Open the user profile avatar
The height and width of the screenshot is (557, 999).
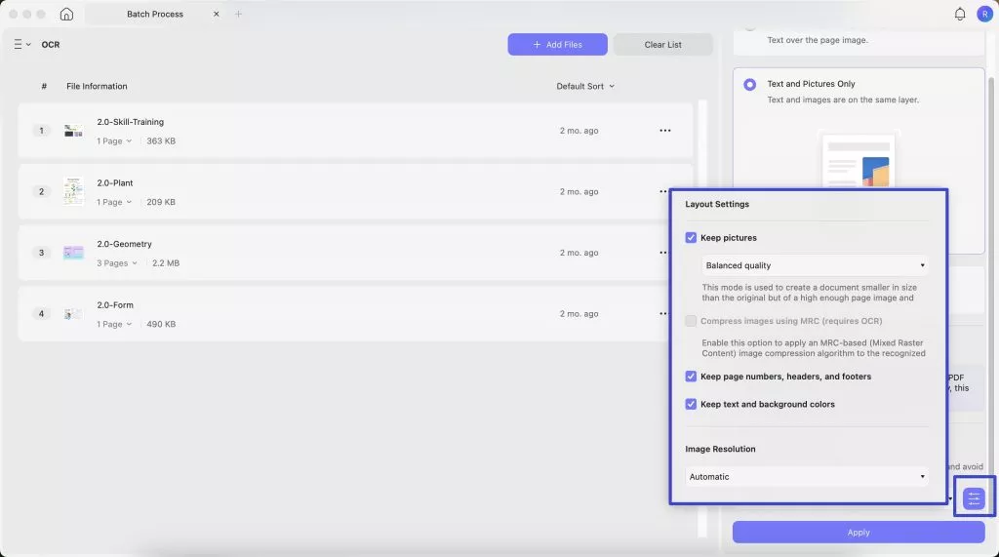984,14
